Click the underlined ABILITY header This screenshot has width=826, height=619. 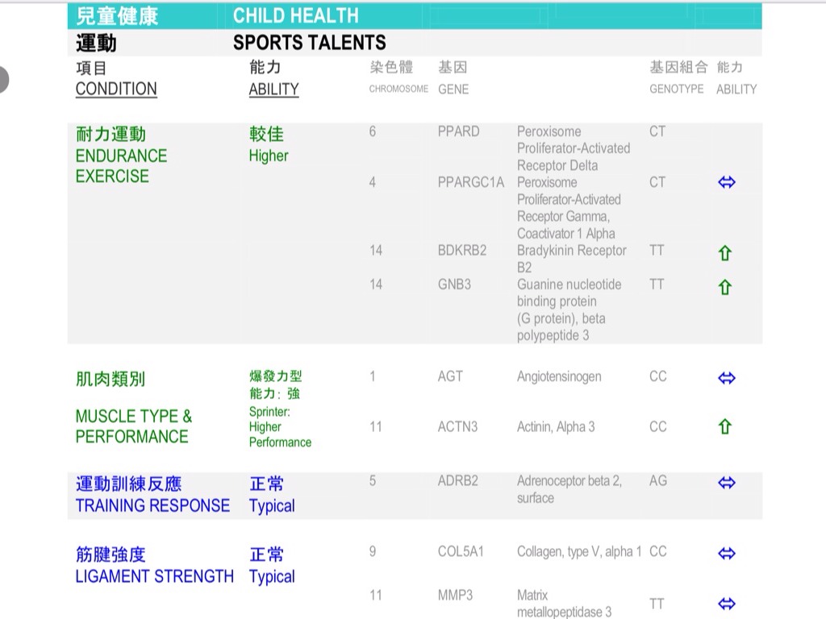coord(273,89)
